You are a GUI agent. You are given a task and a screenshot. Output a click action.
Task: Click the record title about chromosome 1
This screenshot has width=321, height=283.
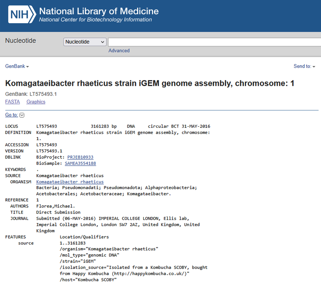pos(149,83)
